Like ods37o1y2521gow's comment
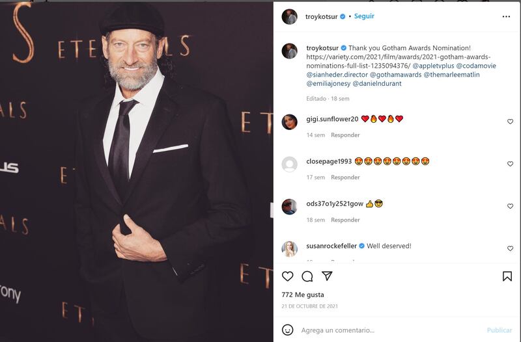 click(x=510, y=206)
